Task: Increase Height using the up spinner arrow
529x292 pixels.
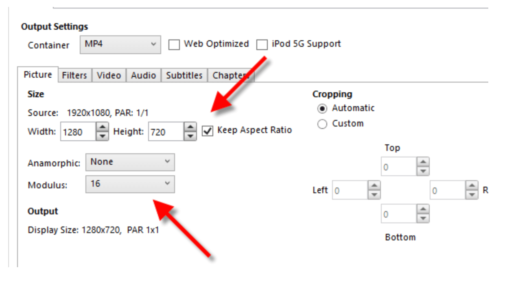Action: pyautogui.click(x=190, y=127)
